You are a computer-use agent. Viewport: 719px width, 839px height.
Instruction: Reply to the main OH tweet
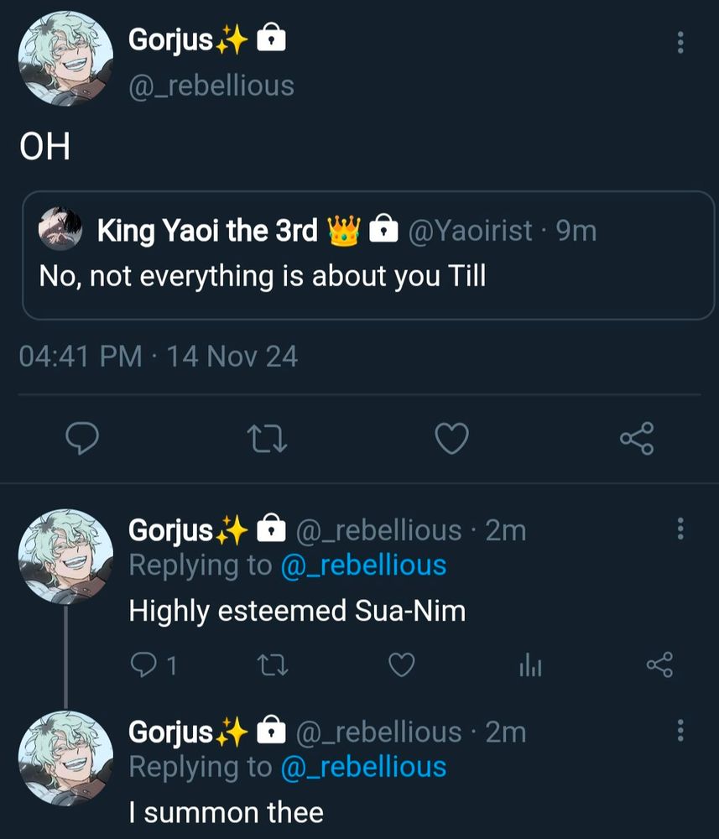83,438
